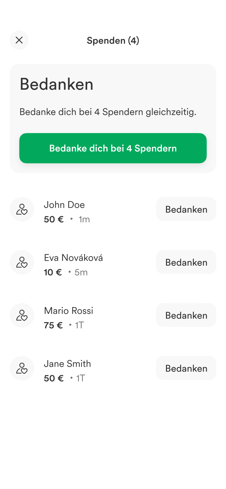Click the 'Bedanke dich bei 4 Spendern gleichzeitig' description
226x489 pixels.
pos(108,112)
